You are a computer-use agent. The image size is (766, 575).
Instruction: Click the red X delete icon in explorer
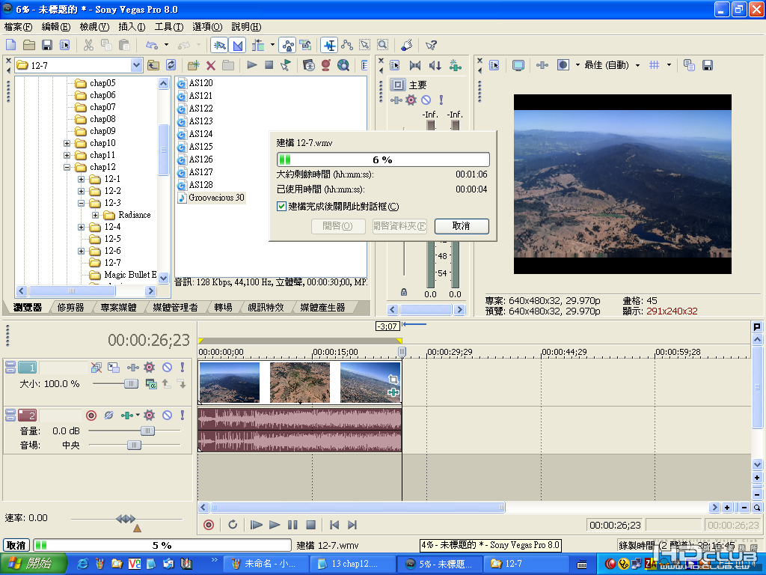[211, 65]
